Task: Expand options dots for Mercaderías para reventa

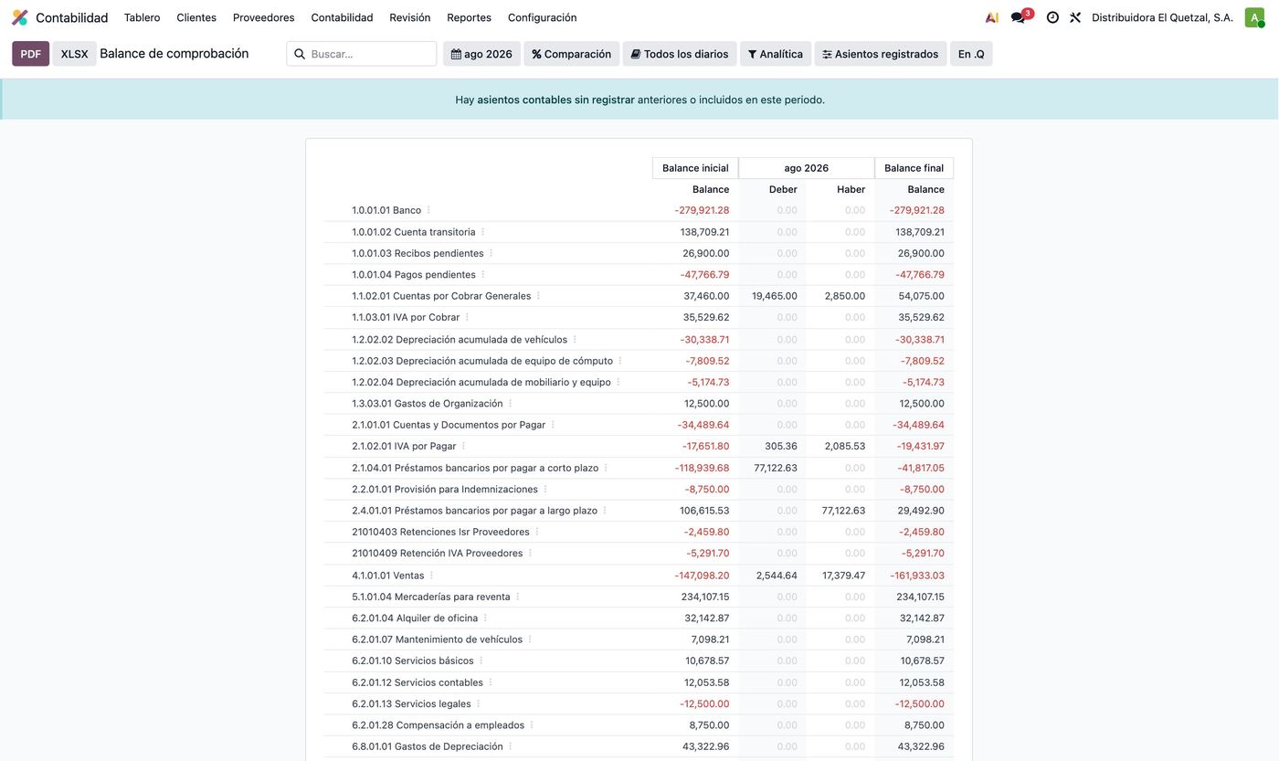Action: point(517,597)
